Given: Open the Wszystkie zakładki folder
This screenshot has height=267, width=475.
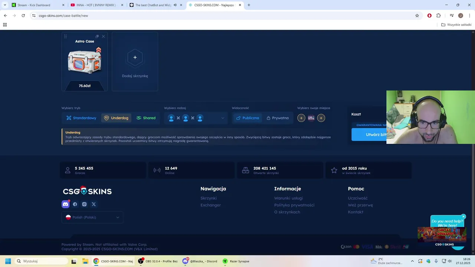Looking at the screenshot, I should (456, 25).
